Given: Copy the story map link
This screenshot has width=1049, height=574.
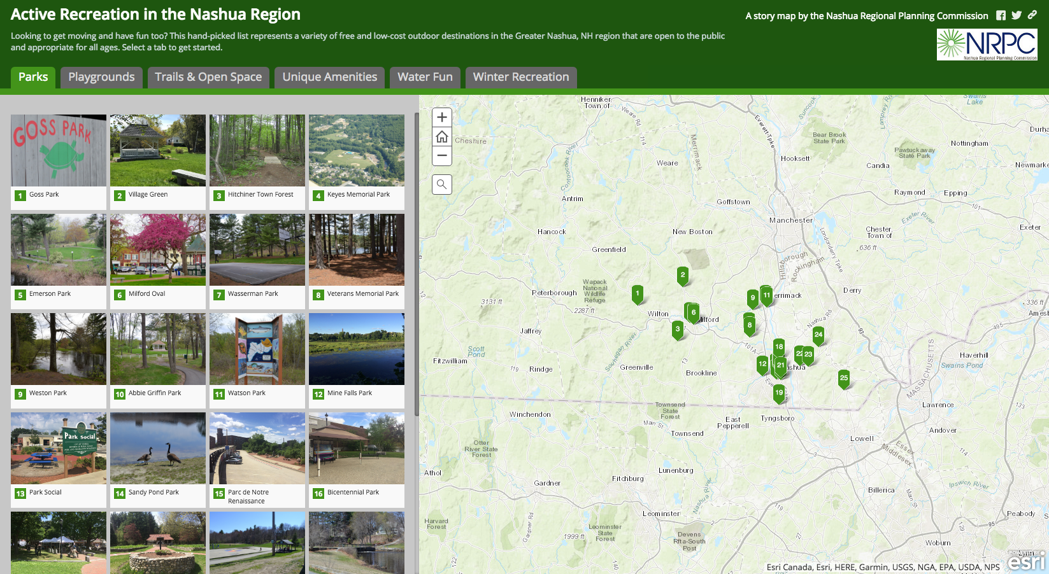Looking at the screenshot, I should 1032,15.
